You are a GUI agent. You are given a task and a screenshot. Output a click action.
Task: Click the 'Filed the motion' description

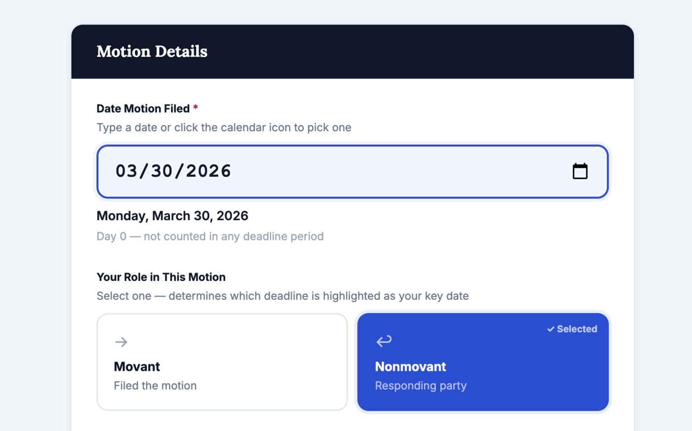coord(155,386)
